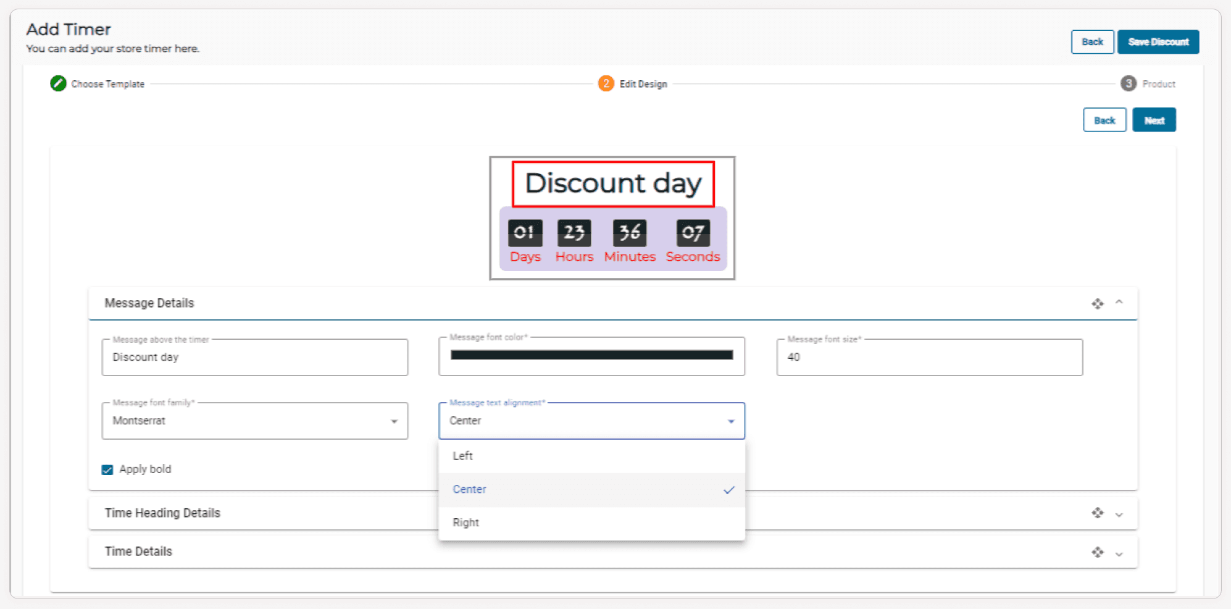Expand the Time Details section chevron
This screenshot has height=609, width=1231.
point(1119,553)
